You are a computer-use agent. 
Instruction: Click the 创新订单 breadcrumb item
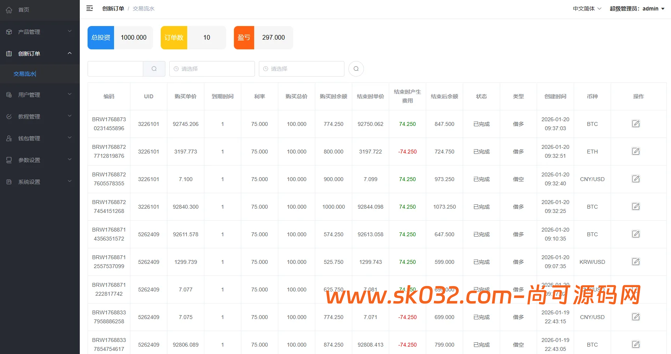point(113,8)
